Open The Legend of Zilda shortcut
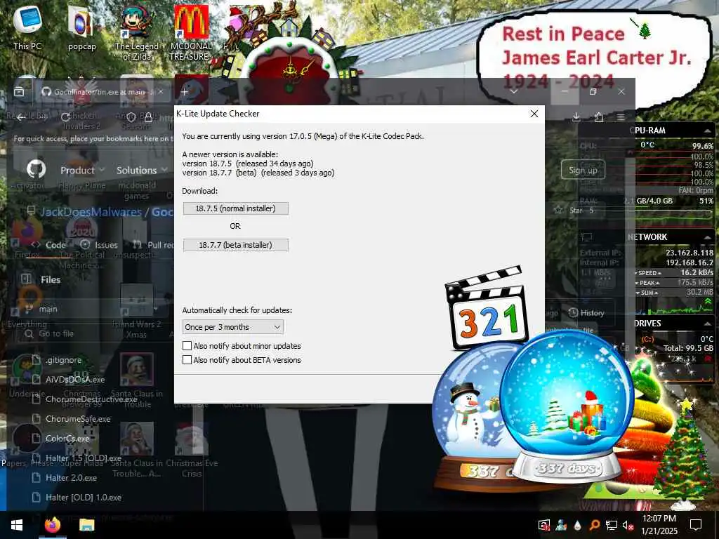 click(x=137, y=33)
